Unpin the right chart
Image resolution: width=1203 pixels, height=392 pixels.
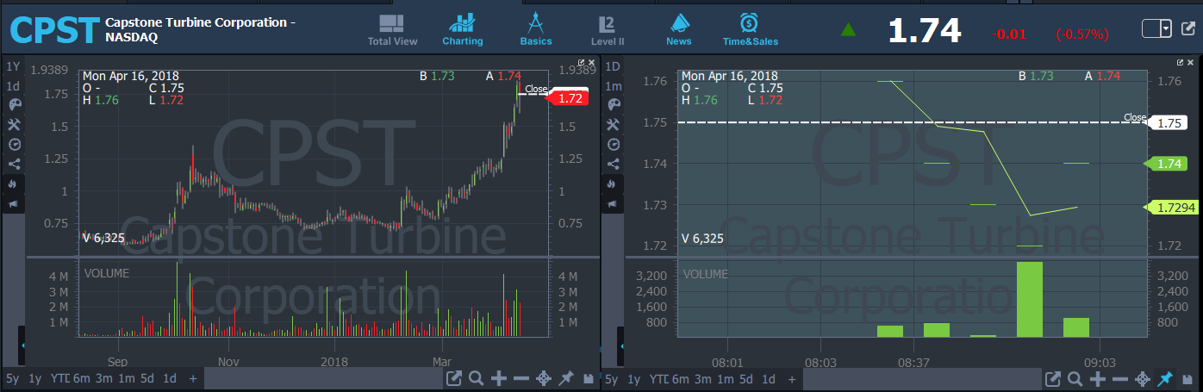(1165, 379)
